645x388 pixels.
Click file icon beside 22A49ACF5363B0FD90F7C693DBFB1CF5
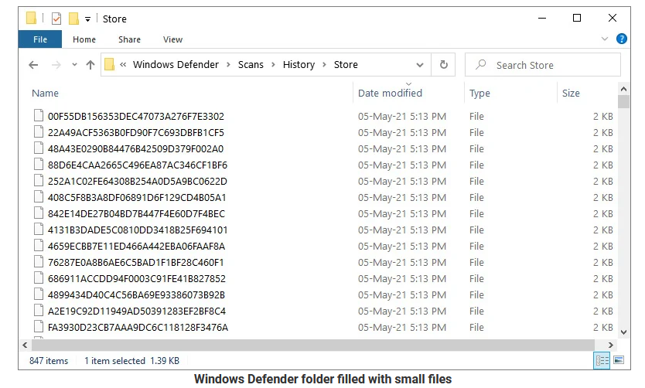pyautogui.click(x=39, y=131)
